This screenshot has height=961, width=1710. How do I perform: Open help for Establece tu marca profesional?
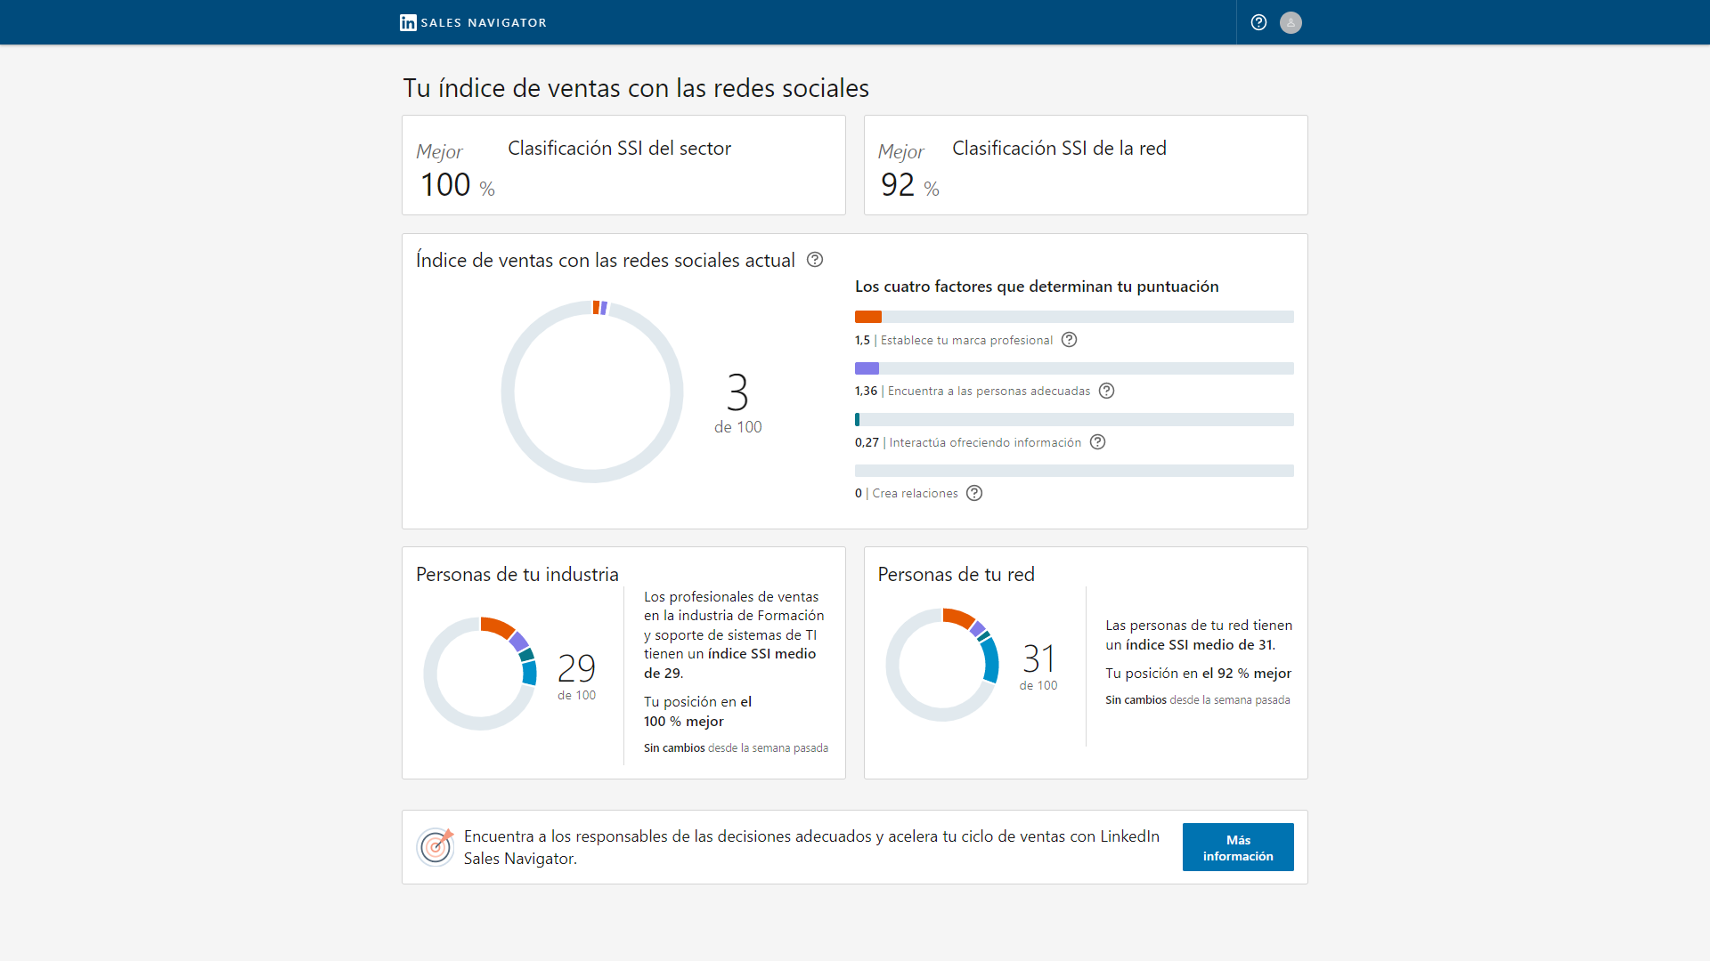[1070, 340]
